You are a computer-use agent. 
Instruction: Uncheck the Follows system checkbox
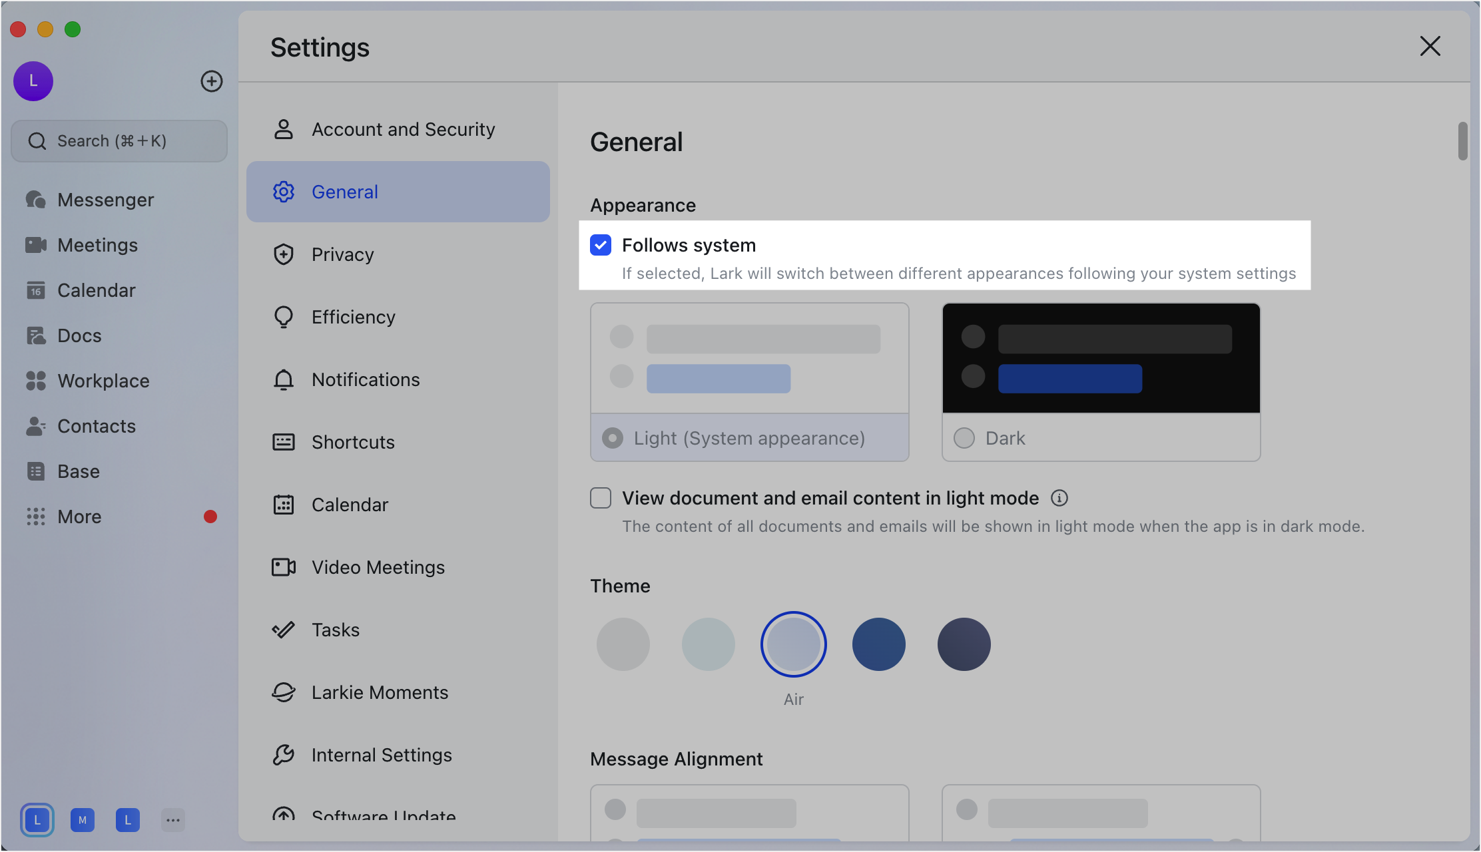point(601,245)
